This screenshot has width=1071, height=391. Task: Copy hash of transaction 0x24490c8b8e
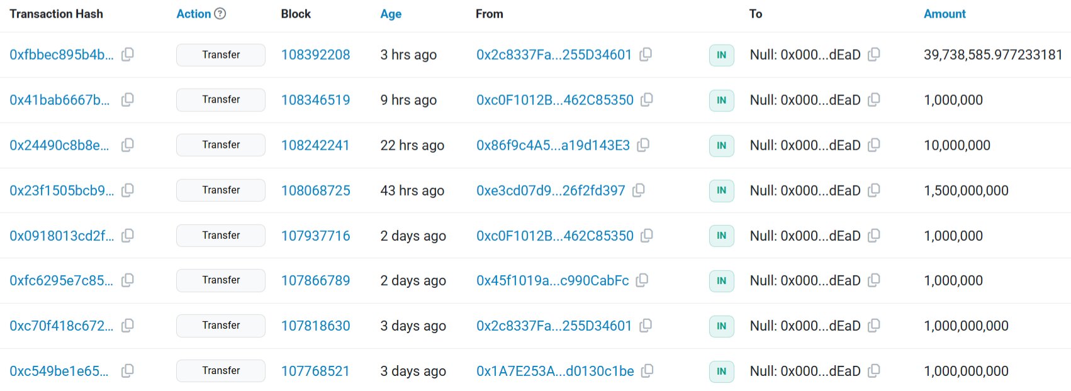click(x=127, y=145)
